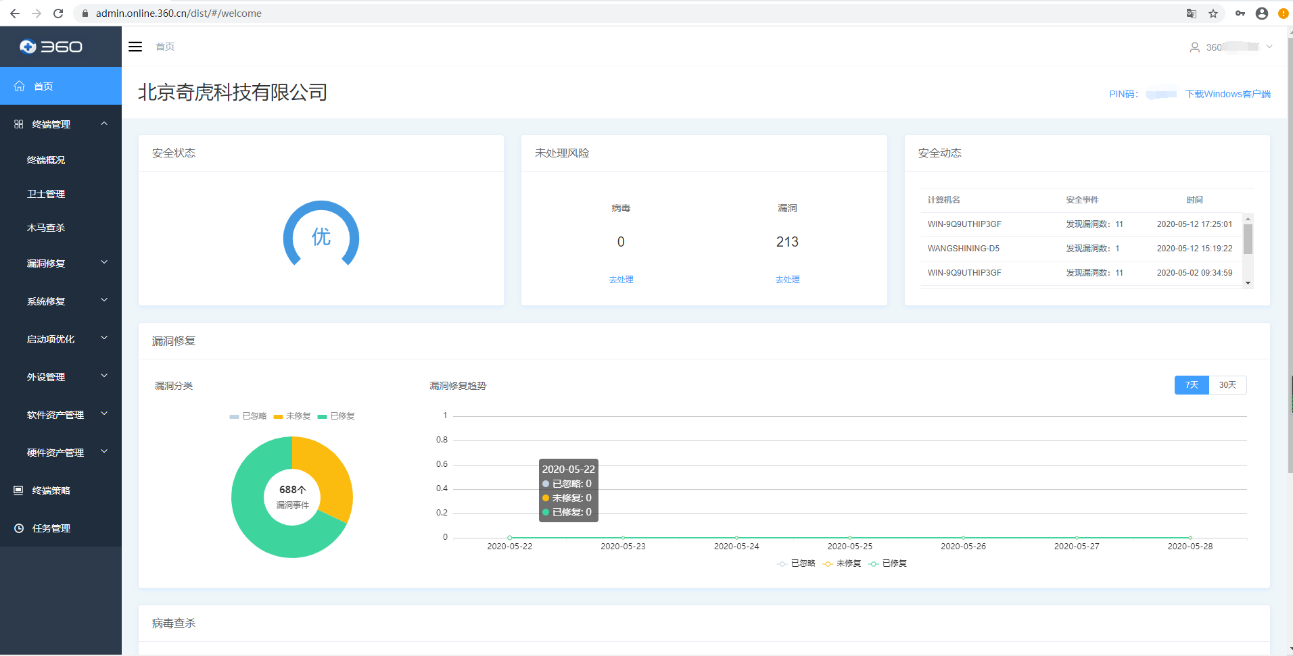Click 去处理 link under 漏洞 count

pos(787,280)
